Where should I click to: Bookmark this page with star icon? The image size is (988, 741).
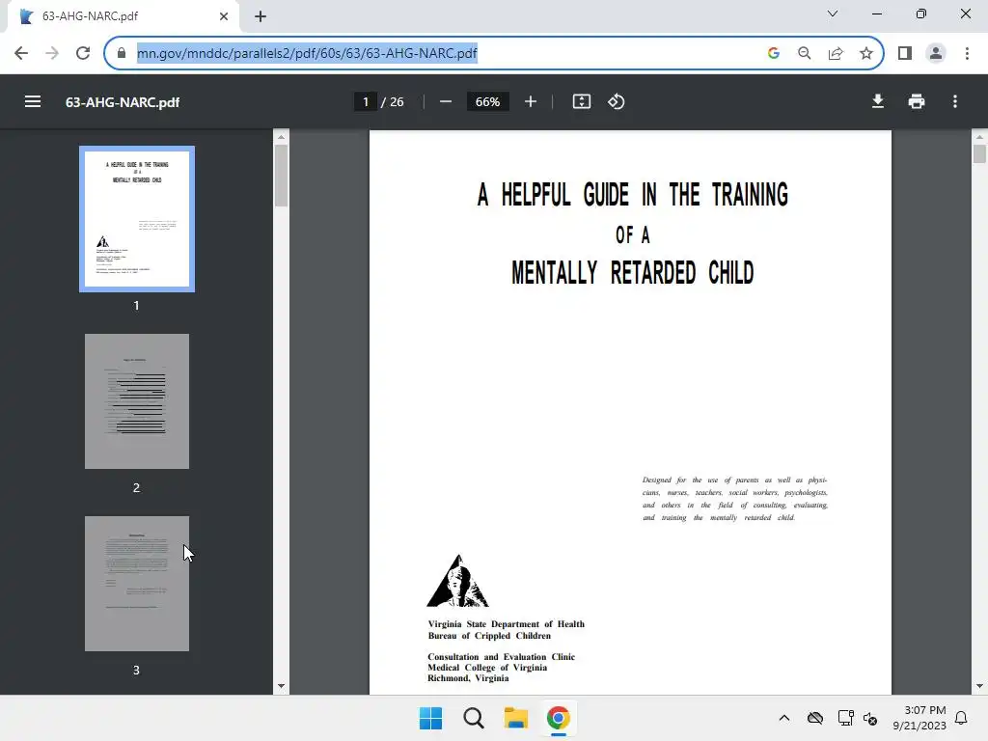coord(866,53)
